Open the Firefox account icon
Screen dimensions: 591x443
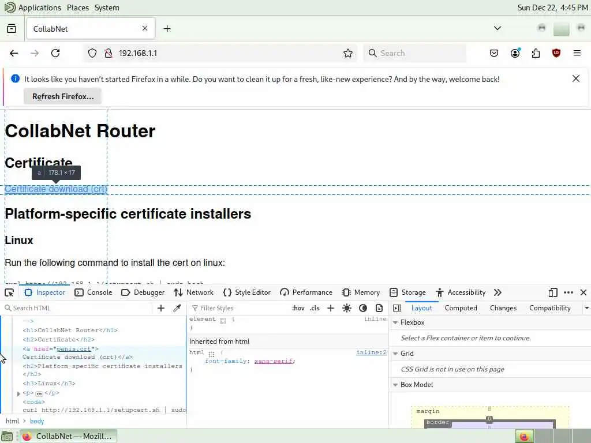coord(515,53)
